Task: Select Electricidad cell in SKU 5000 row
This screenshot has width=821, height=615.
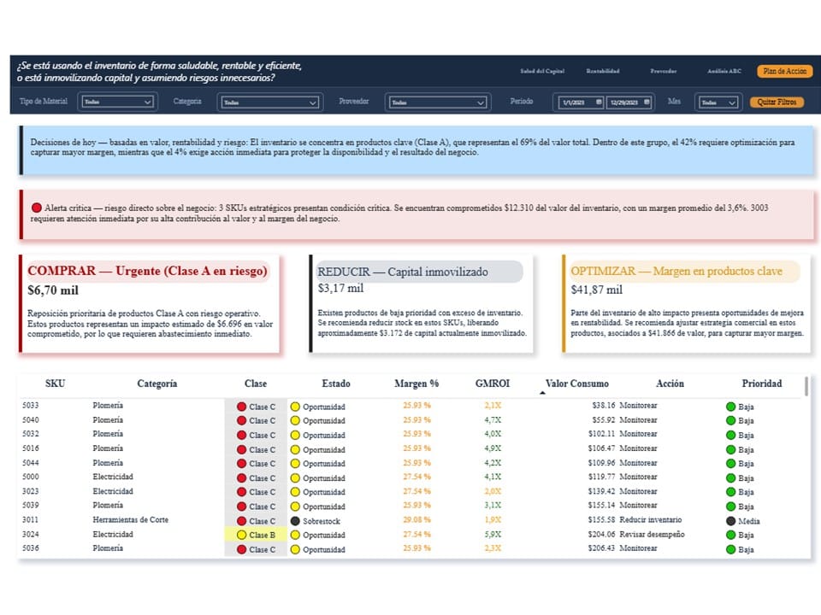Action: [113, 477]
